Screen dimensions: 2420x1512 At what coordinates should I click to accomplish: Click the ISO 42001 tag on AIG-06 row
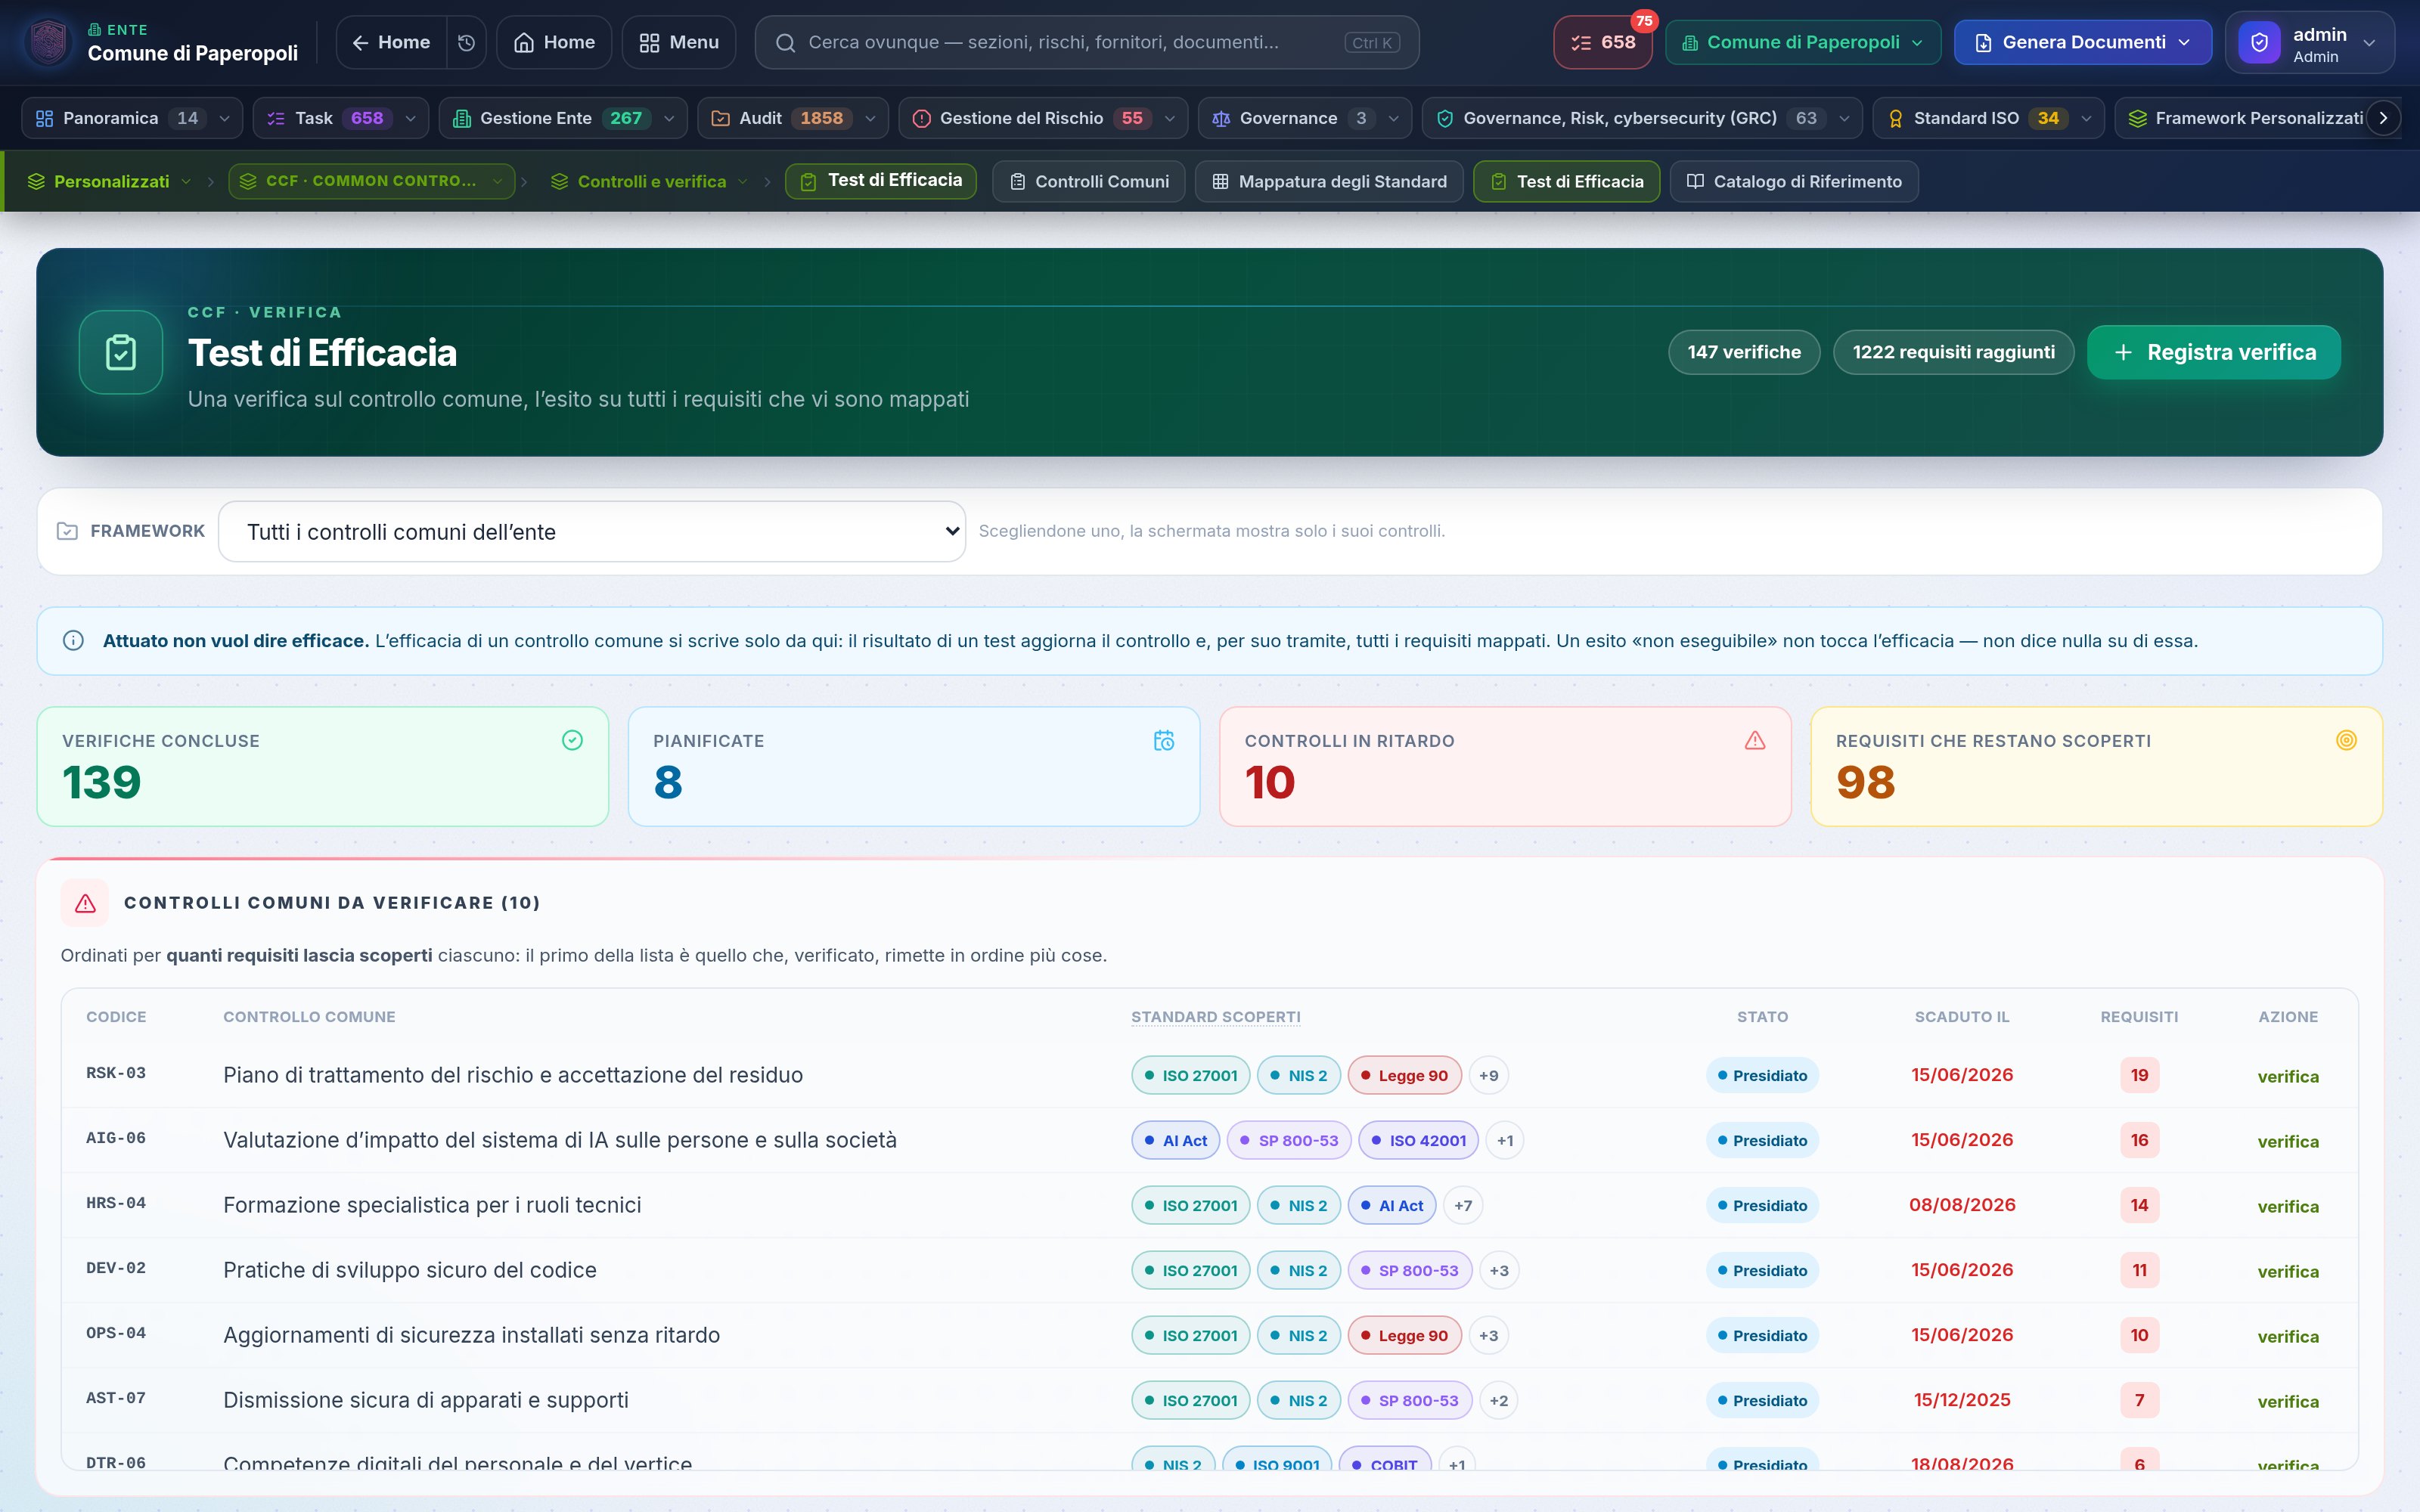click(1418, 1140)
